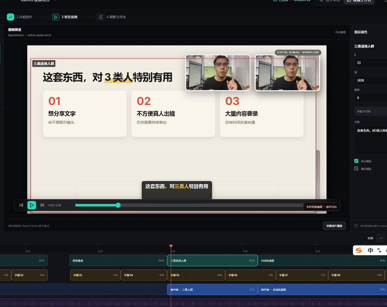The height and width of the screenshot is (307, 387).
Task: Zoom out timeline with minus button
Action: [381, 238]
